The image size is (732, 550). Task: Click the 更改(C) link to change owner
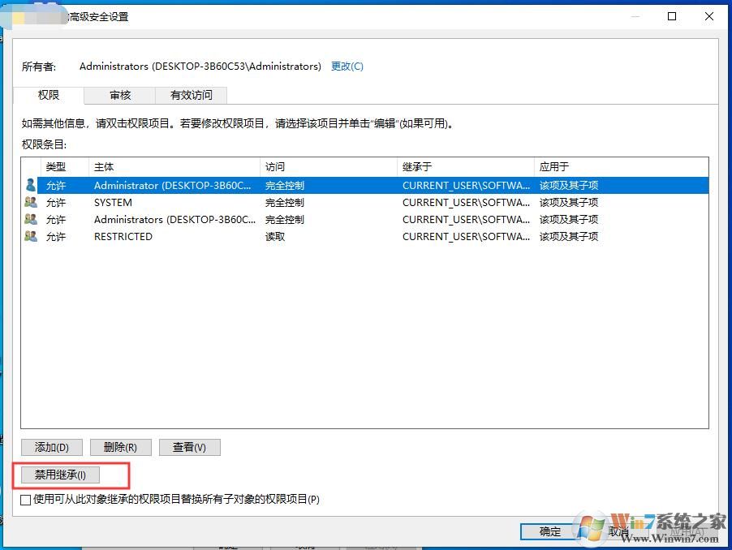pos(347,66)
